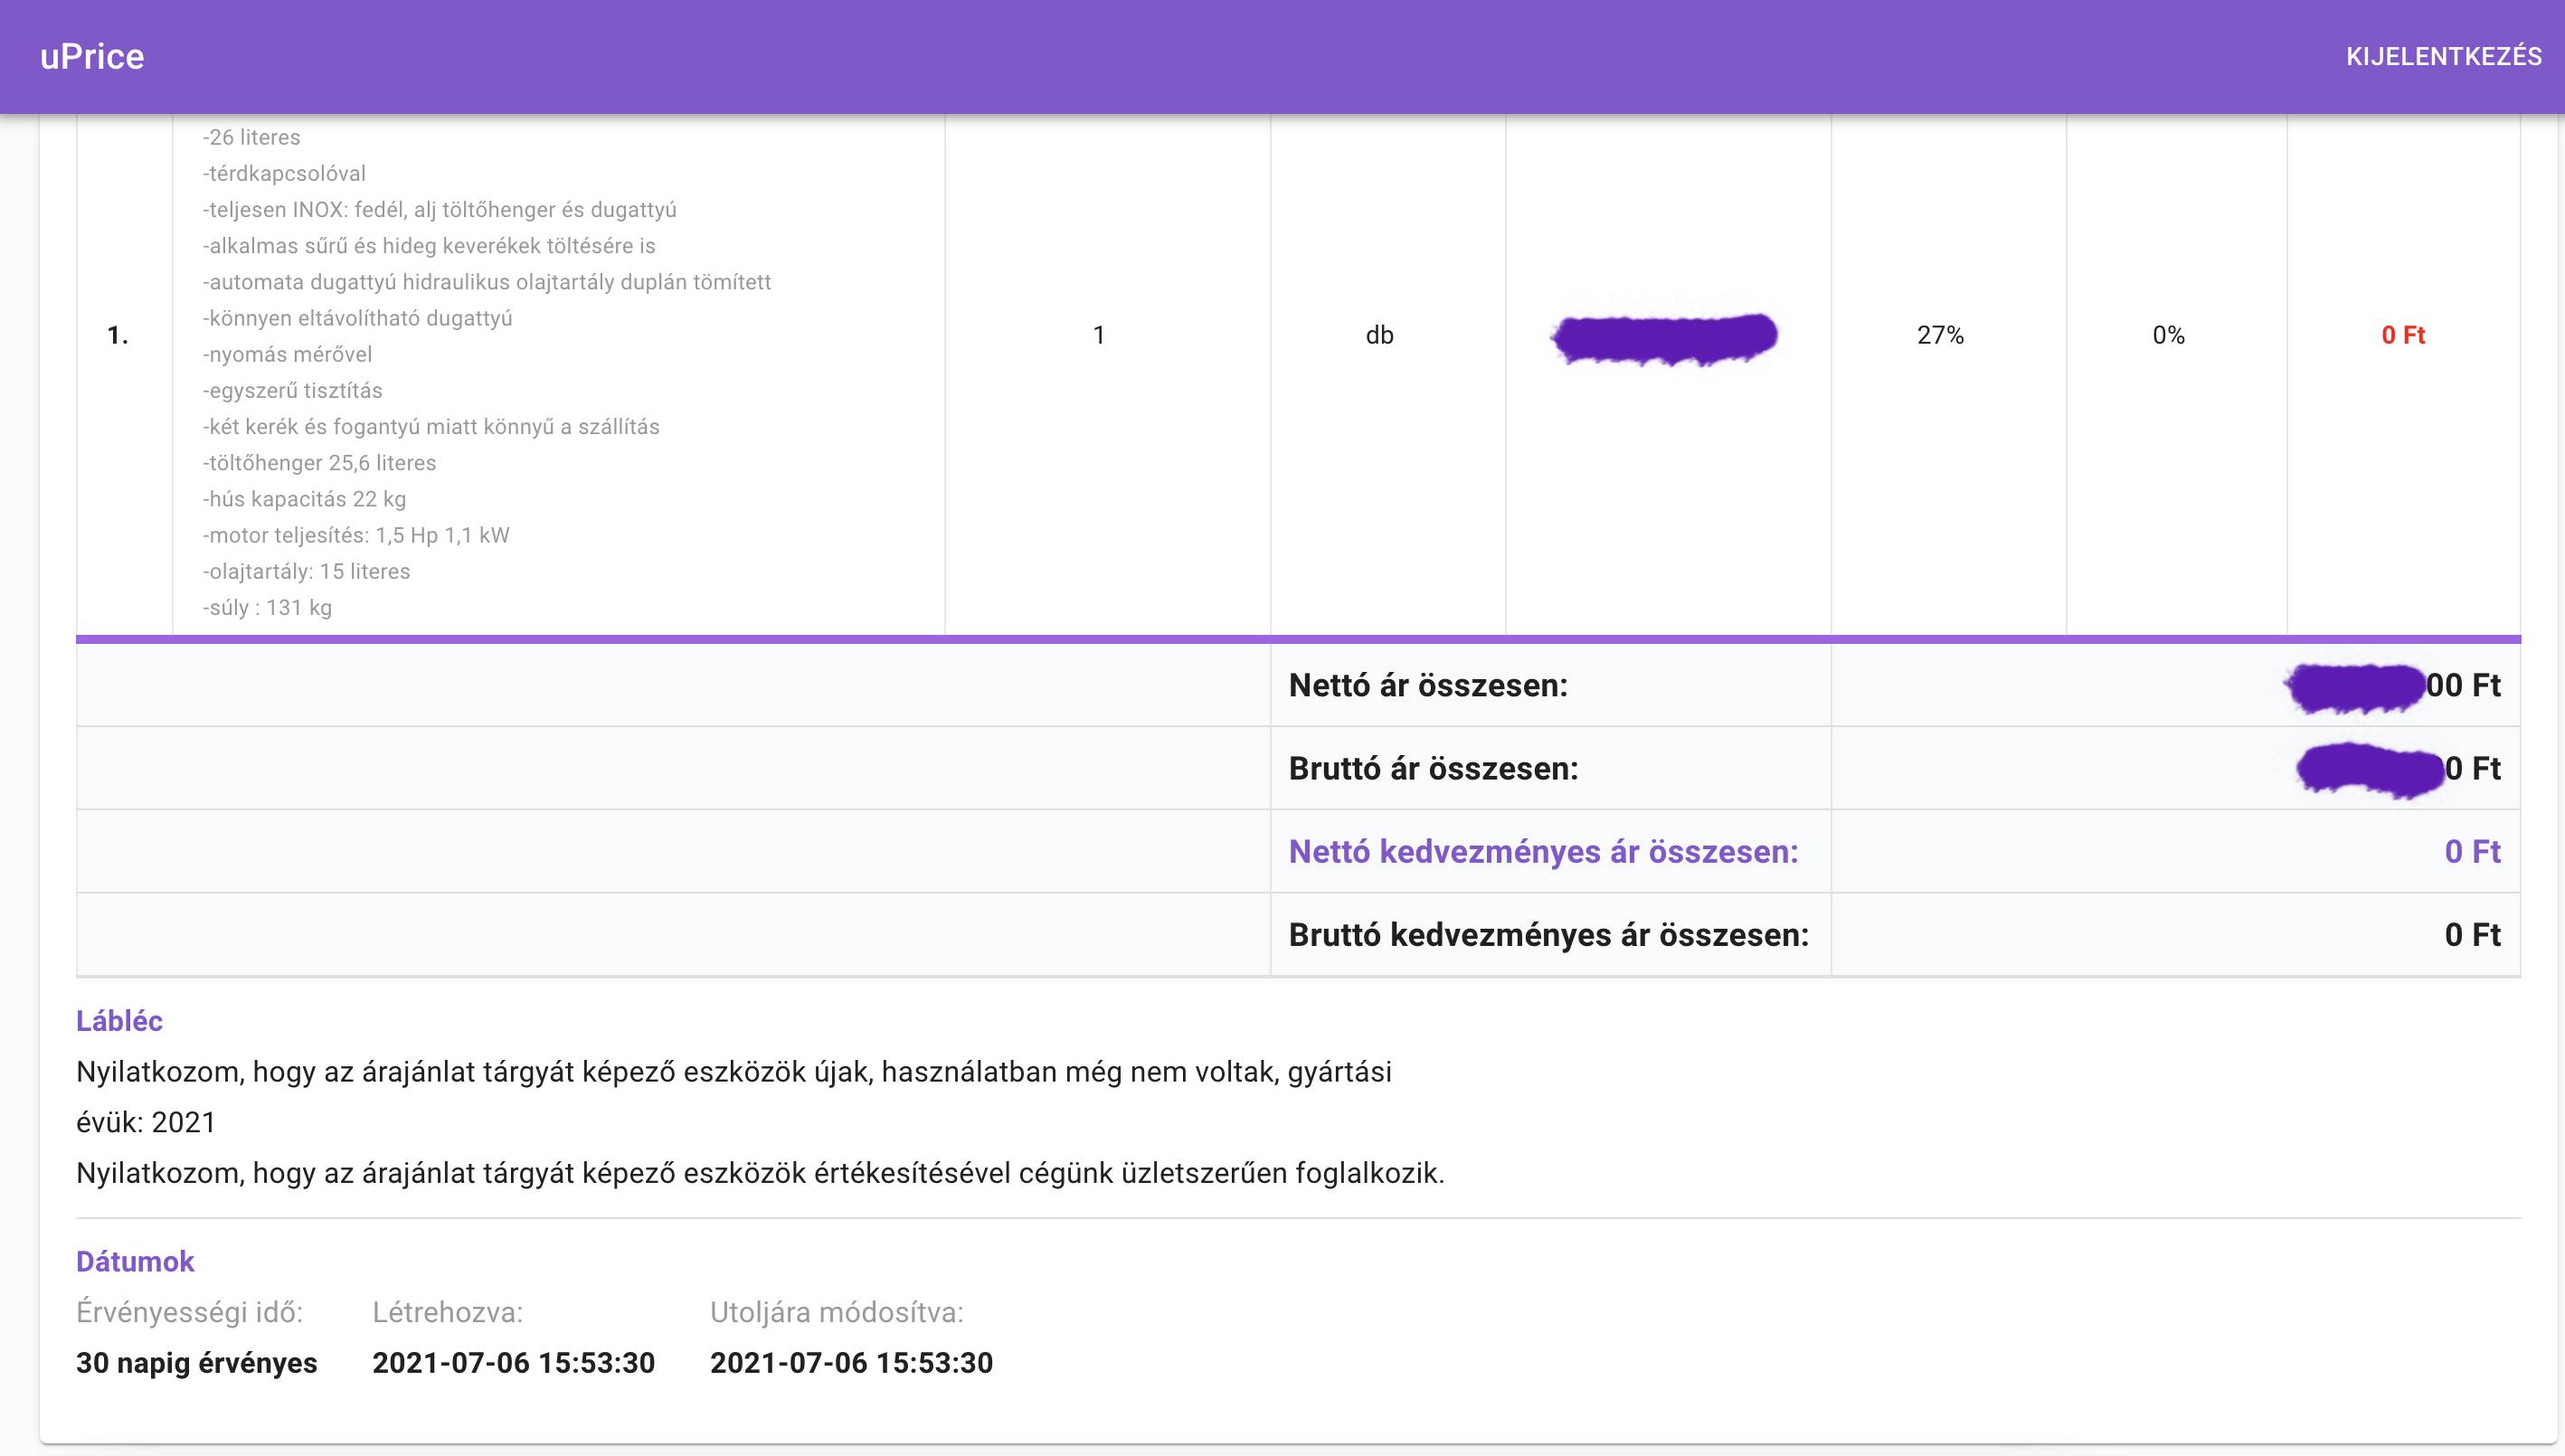Click the '-súly : 131 kg' description line

tap(267, 608)
